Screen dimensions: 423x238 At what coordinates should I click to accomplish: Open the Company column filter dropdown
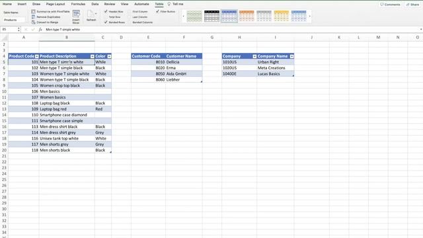254,56
